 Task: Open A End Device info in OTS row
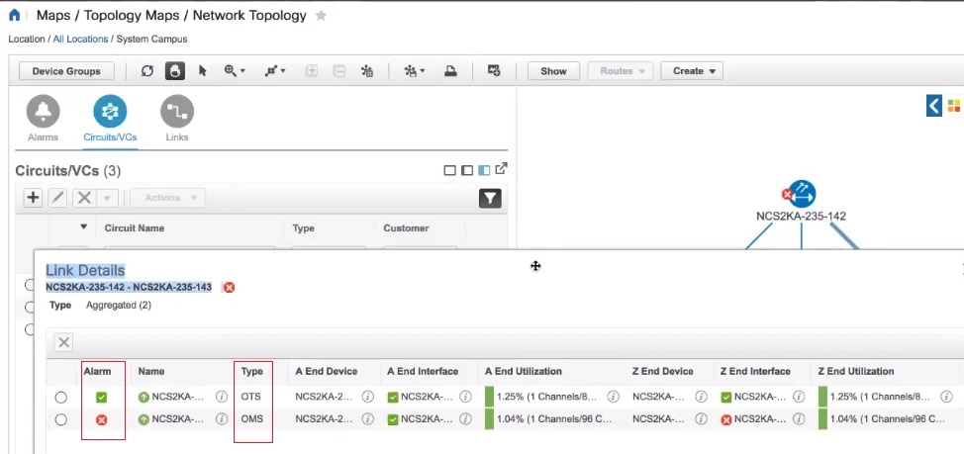[367, 397]
